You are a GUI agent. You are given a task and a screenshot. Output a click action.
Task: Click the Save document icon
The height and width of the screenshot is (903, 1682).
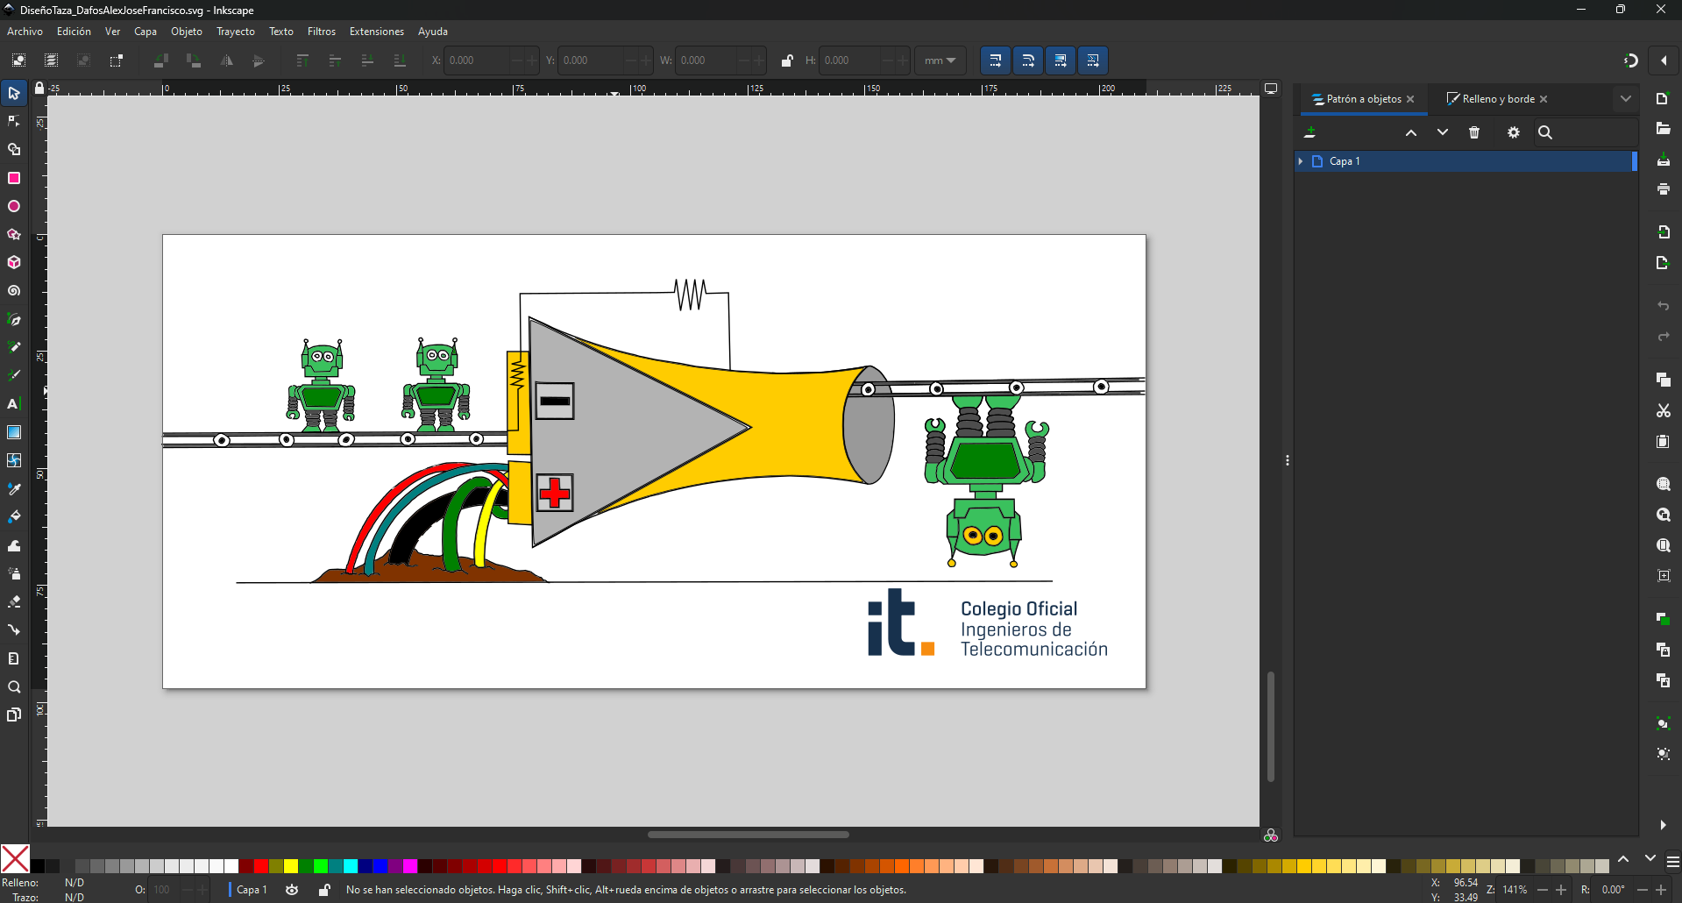pyautogui.click(x=1663, y=160)
